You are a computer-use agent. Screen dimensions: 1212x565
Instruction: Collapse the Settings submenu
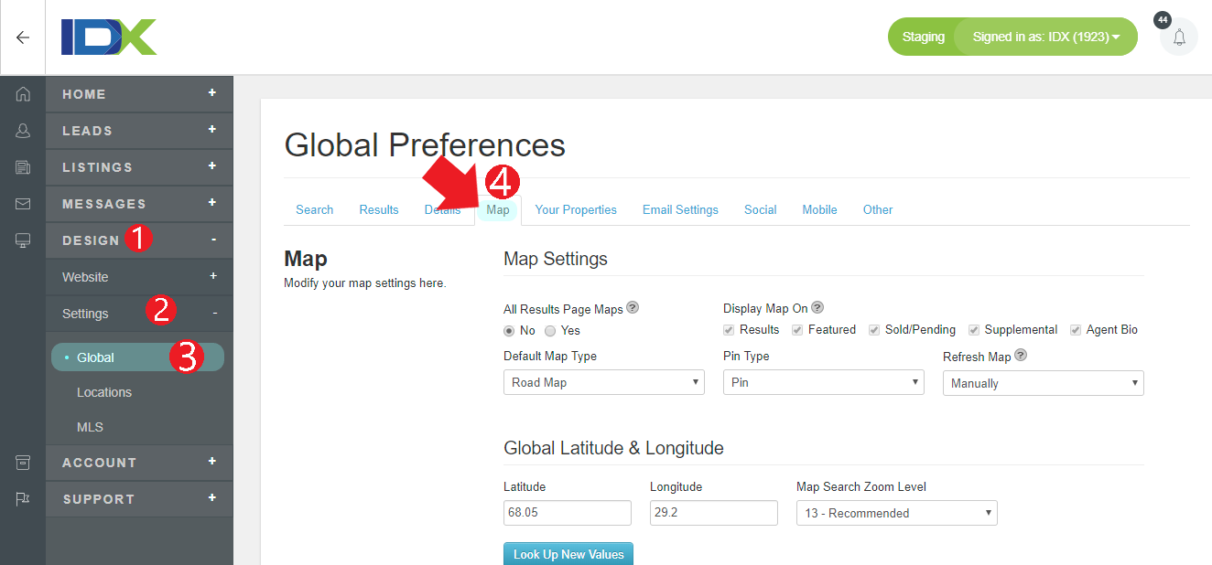(140, 314)
